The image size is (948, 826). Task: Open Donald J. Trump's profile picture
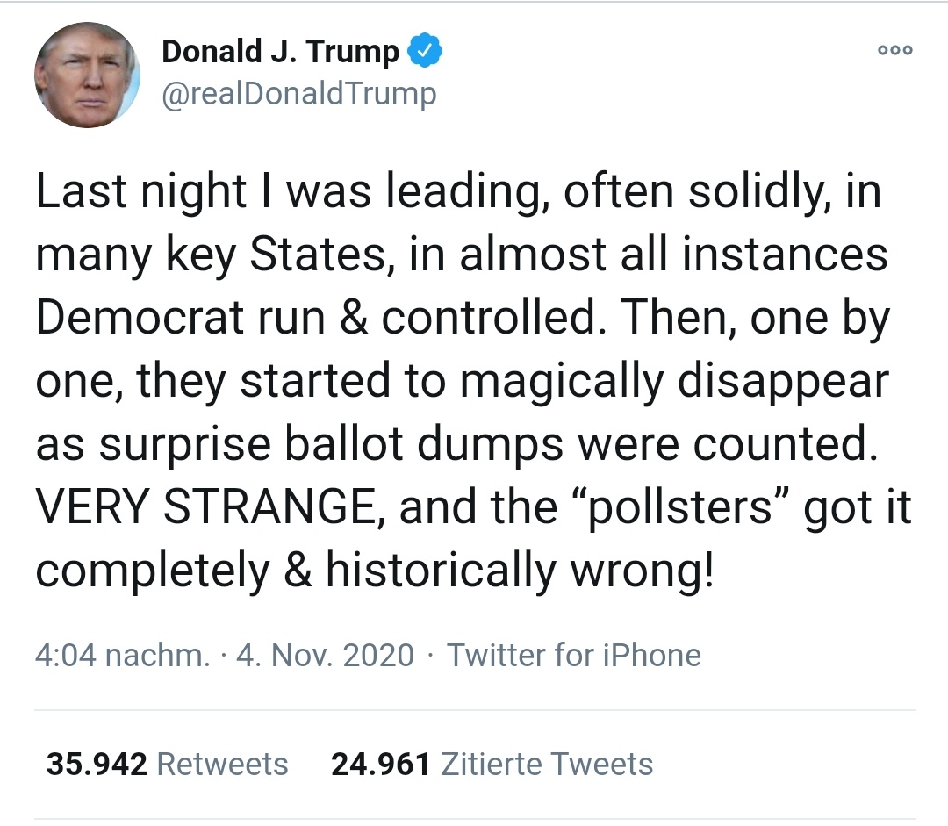[87, 75]
